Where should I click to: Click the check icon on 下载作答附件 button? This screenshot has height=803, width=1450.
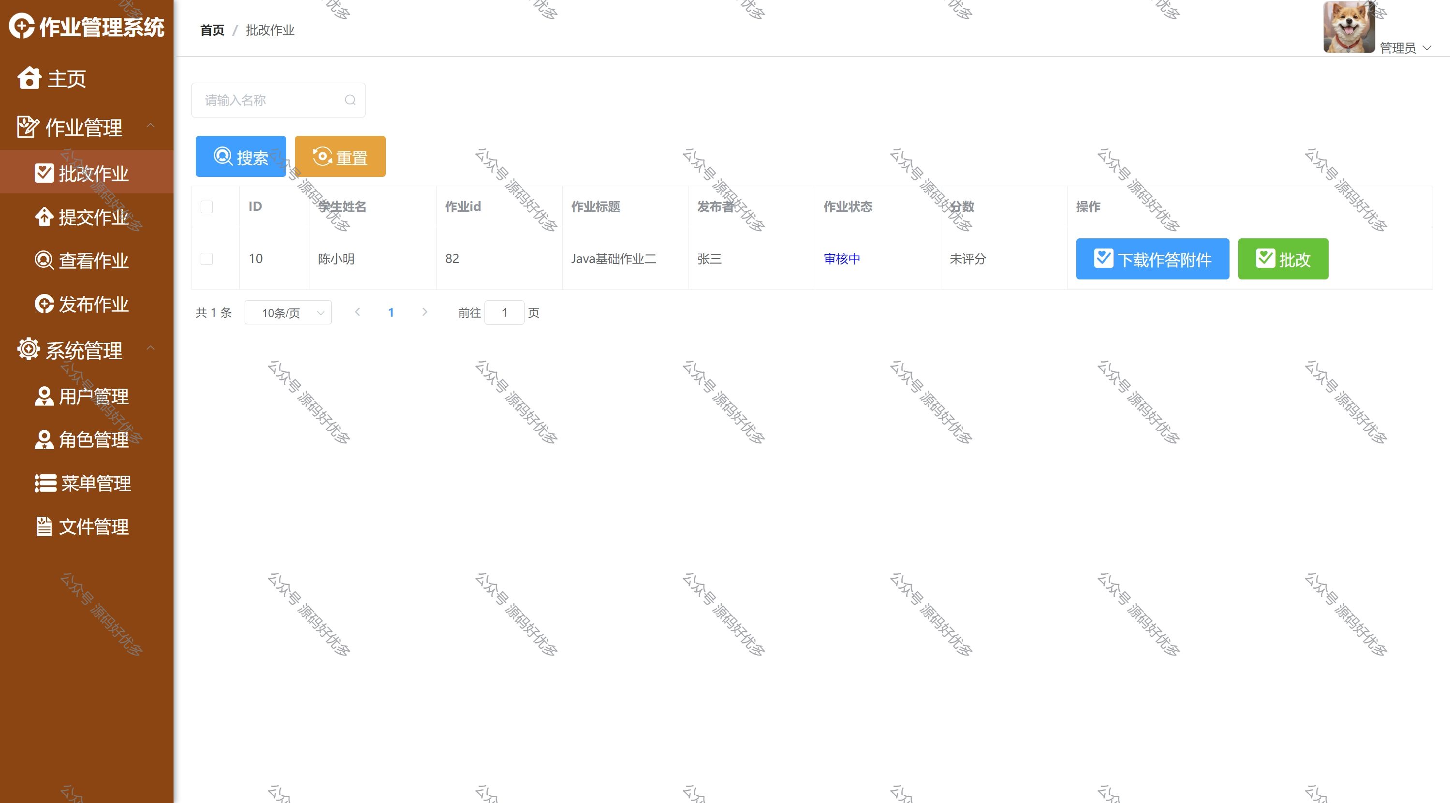tap(1103, 258)
